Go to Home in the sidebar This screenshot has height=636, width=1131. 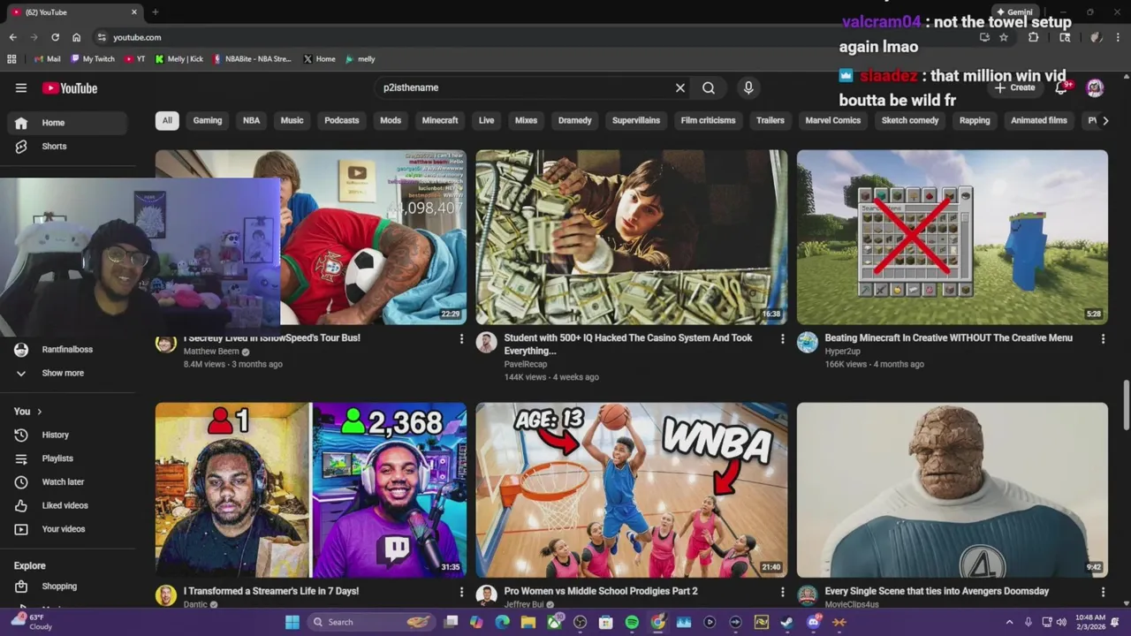pyautogui.click(x=67, y=123)
